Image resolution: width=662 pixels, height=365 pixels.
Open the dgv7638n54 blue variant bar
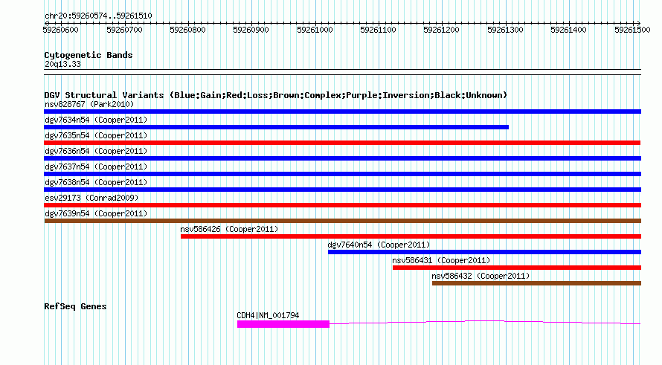coord(342,190)
